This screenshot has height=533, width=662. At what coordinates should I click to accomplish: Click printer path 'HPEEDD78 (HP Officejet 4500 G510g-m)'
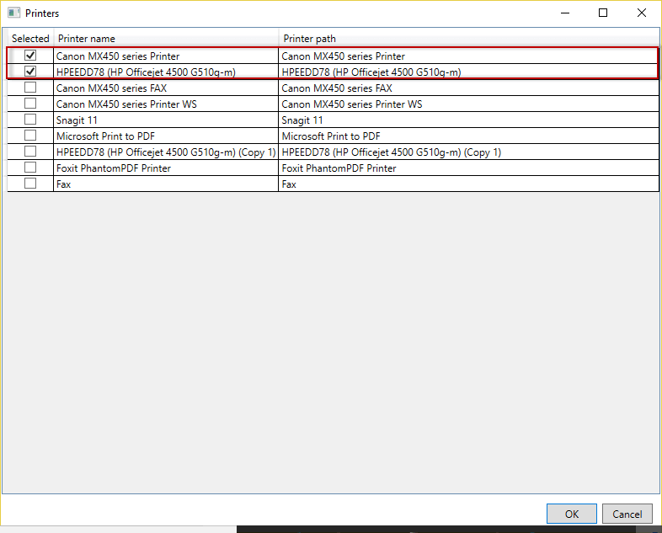point(371,72)
